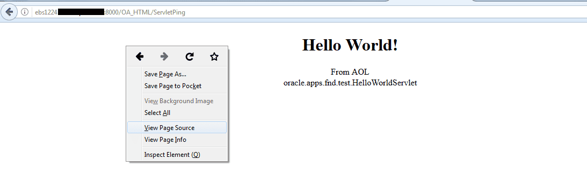Choose the forward arrow in the context menu
Viewport: 587px width, 195px height.
tap(164, 56)
